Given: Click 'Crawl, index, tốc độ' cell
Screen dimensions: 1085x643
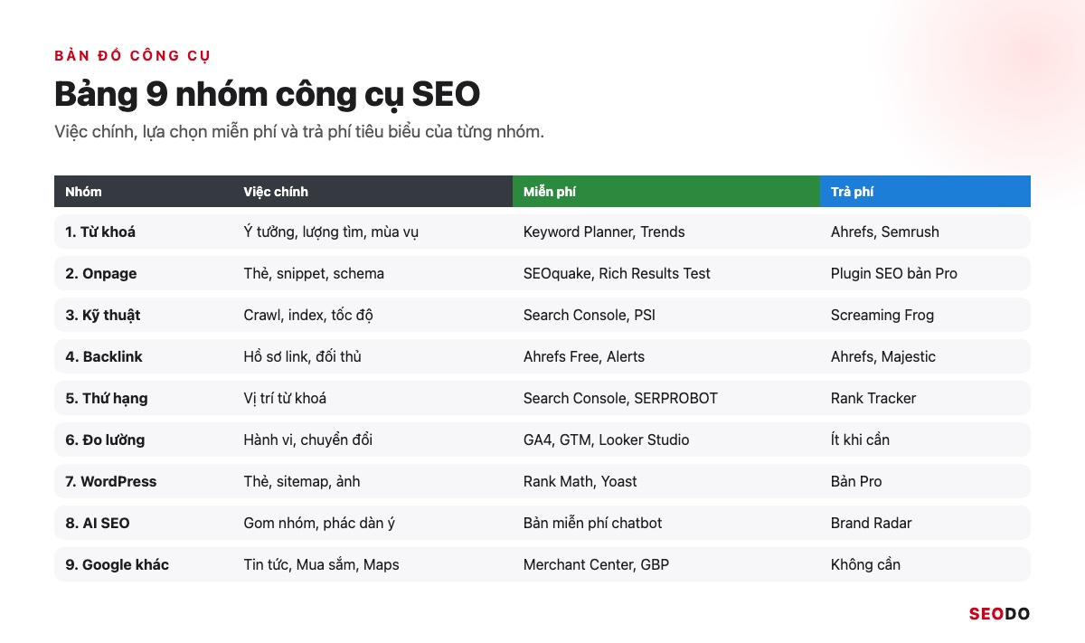Looking at the screenshot, I should tap(308, 315).
